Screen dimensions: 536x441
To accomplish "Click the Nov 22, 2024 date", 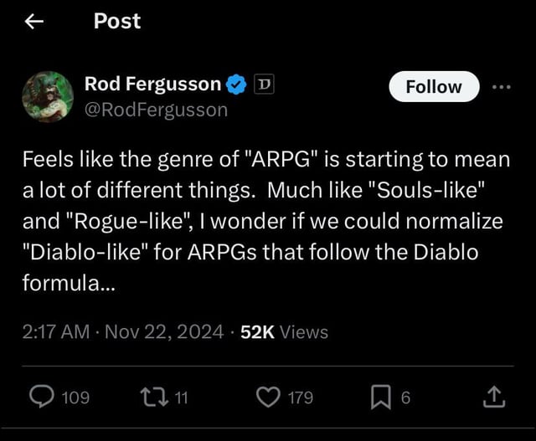I will click(x=164, y=331).
